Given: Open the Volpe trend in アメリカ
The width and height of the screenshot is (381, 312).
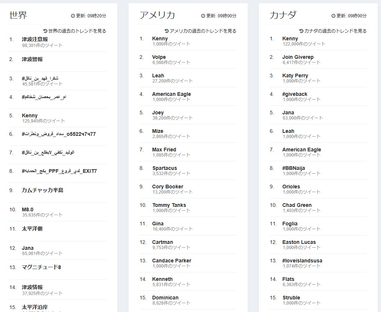Looking at the screenshot, I should tap(159, 57).
